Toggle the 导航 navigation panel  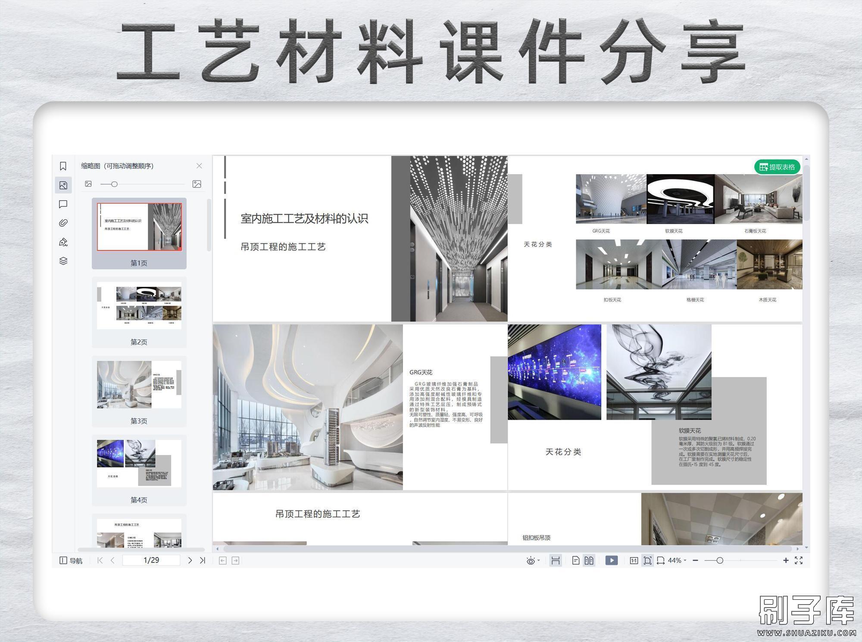coord(69,561)
